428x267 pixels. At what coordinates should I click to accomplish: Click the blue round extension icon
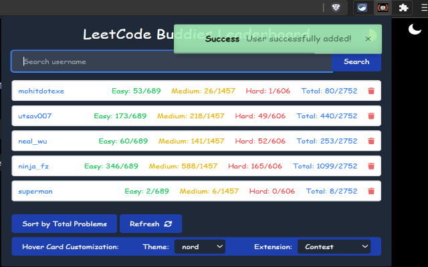tap(362, 7)
